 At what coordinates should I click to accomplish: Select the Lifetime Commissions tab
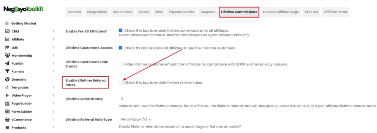pos(239,12)
